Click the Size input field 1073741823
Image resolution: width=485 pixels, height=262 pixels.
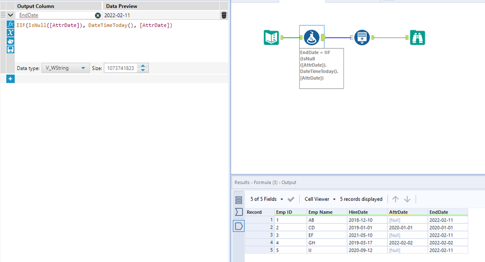[x=121, y=68]
